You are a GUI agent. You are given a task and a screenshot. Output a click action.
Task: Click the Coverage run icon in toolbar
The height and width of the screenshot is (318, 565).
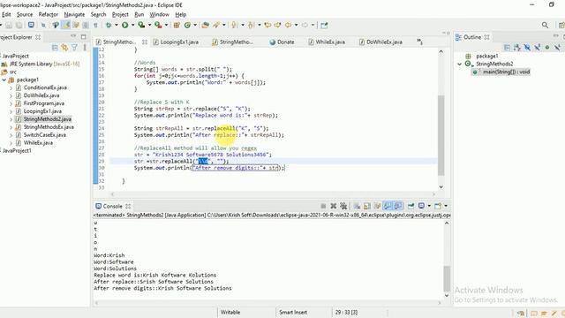[x=141, y=25]
